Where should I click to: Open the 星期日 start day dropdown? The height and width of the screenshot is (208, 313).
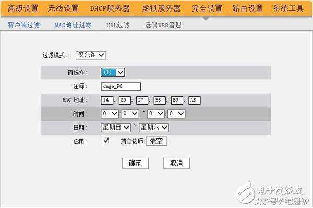(x=116, y=128)
